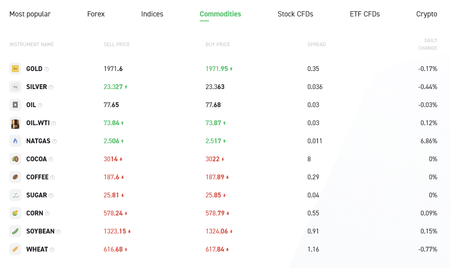The height and width of the screenshot is (268, 450).
Task: Click the SUGAR cubes icon
Action: click(x=15, y=195)
